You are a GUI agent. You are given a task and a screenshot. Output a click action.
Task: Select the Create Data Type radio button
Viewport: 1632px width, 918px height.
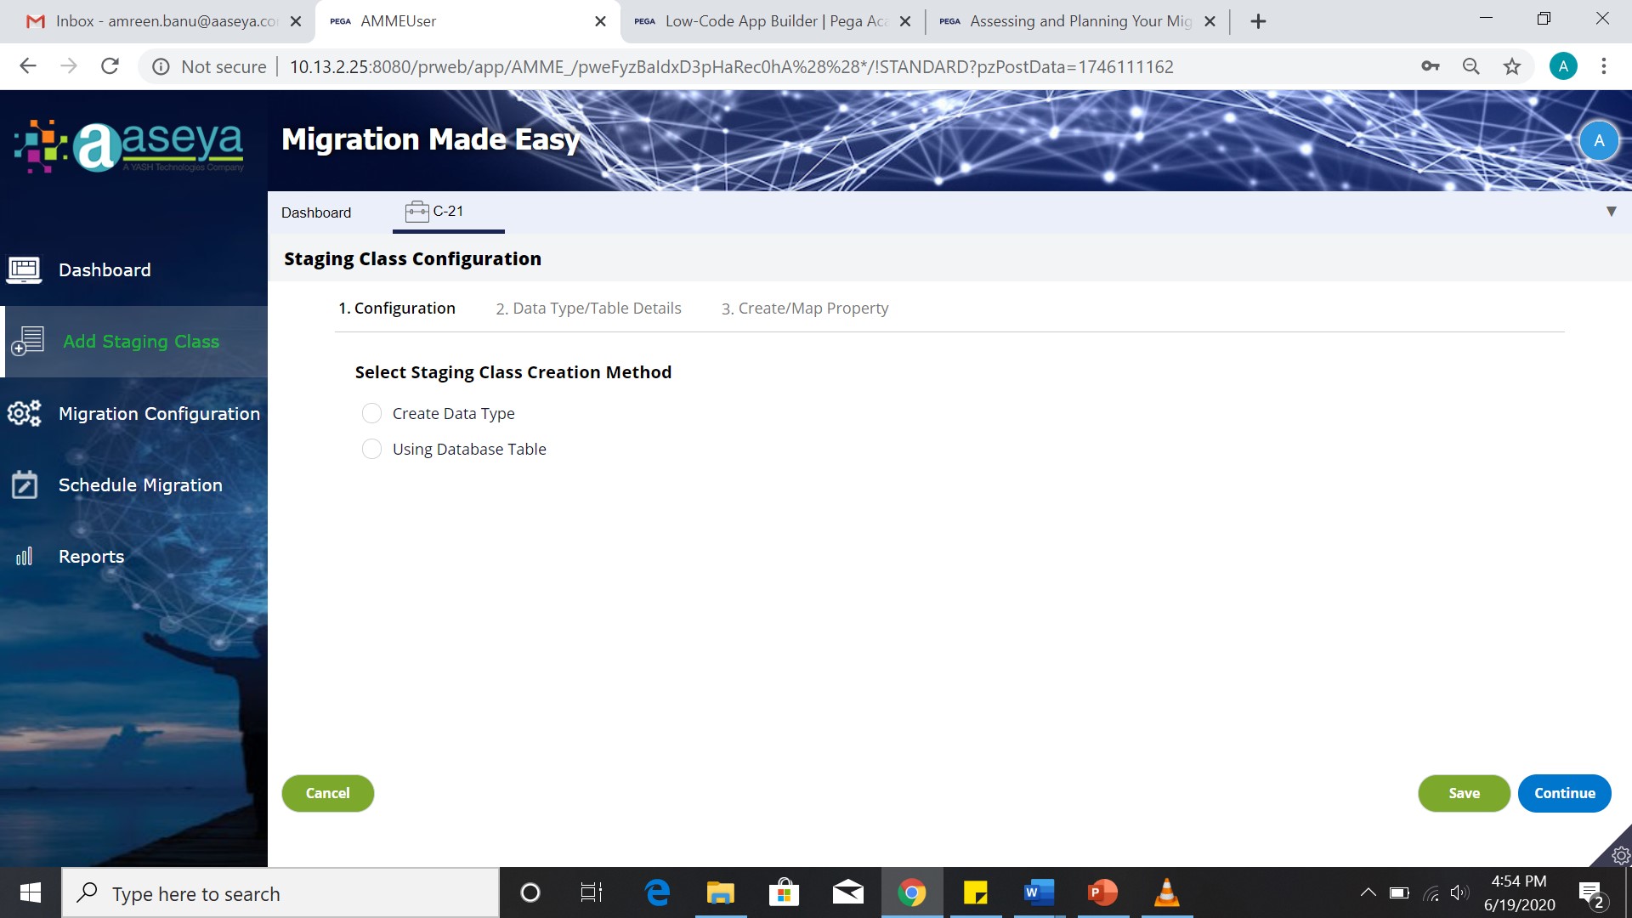coord(371,414)
